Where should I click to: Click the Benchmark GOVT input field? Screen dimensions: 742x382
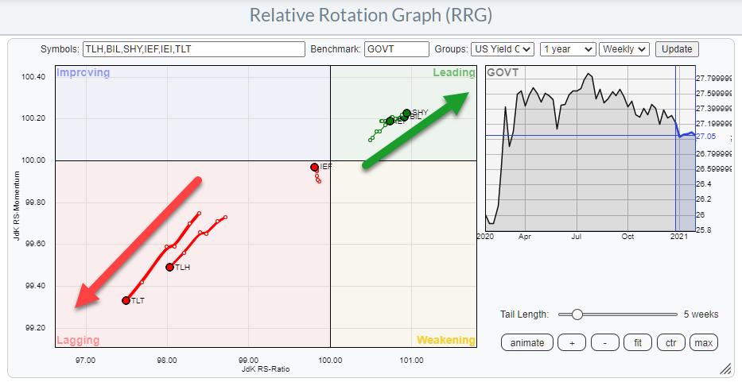pyautogui.click(x=396, y=49)
